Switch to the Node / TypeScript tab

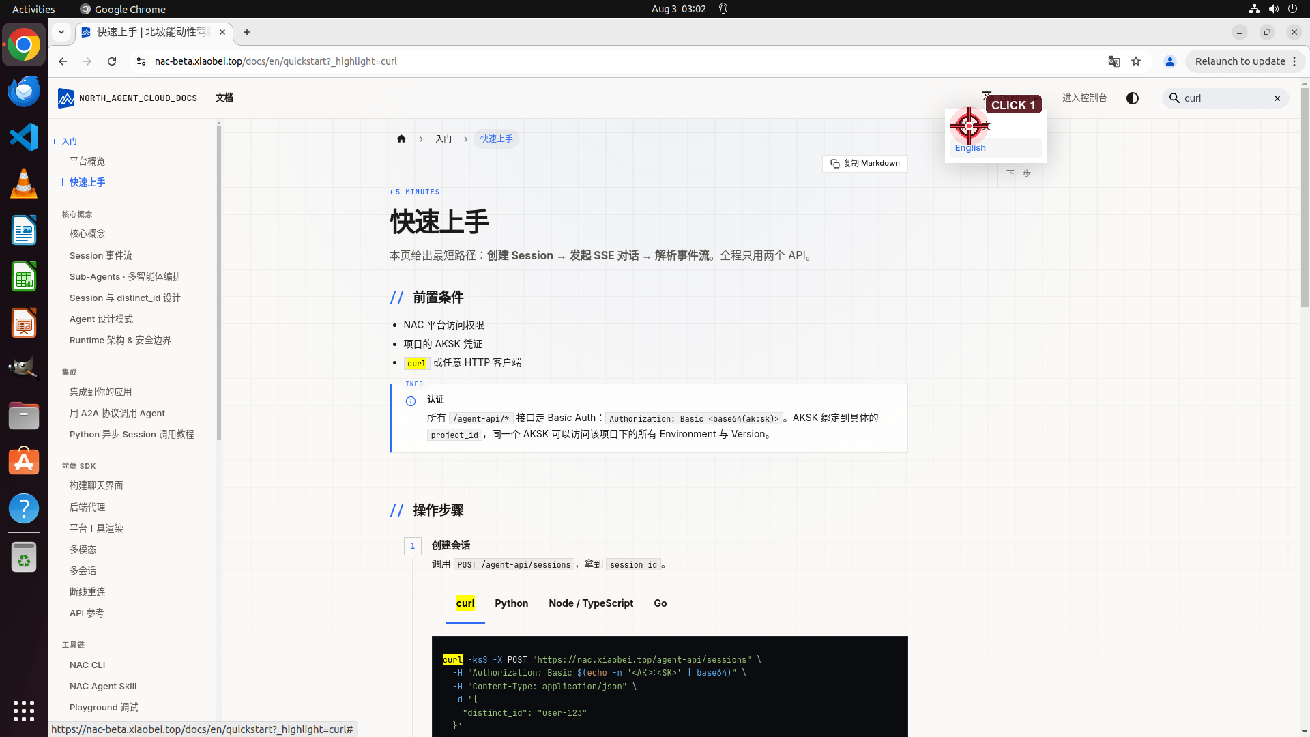[x=591, y=603]
